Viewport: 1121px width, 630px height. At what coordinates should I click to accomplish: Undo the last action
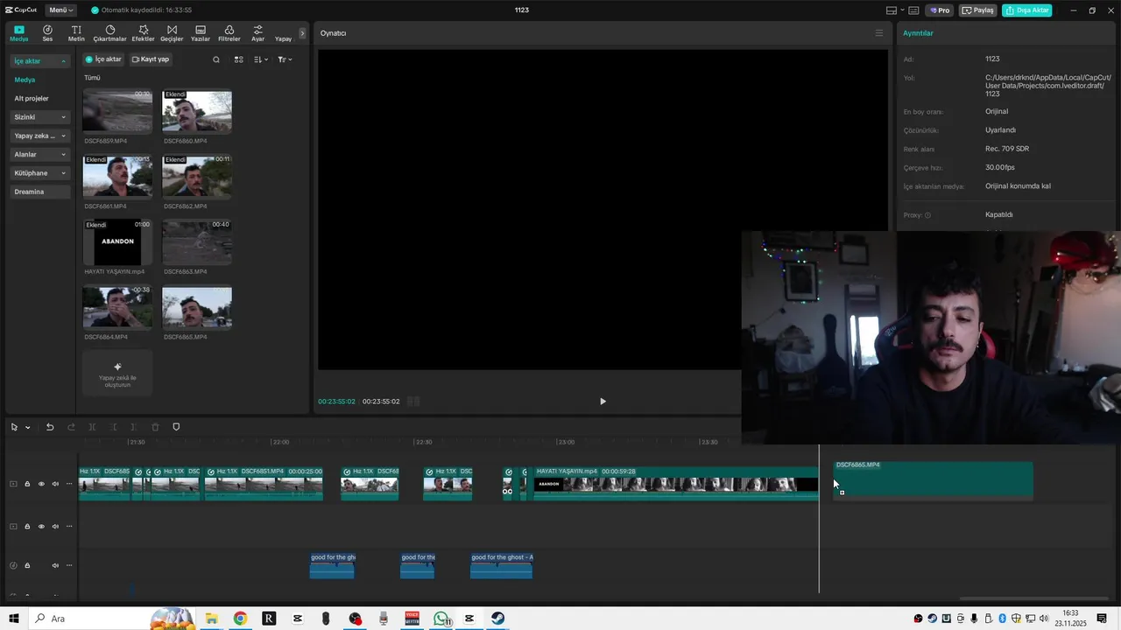point(50,427)
